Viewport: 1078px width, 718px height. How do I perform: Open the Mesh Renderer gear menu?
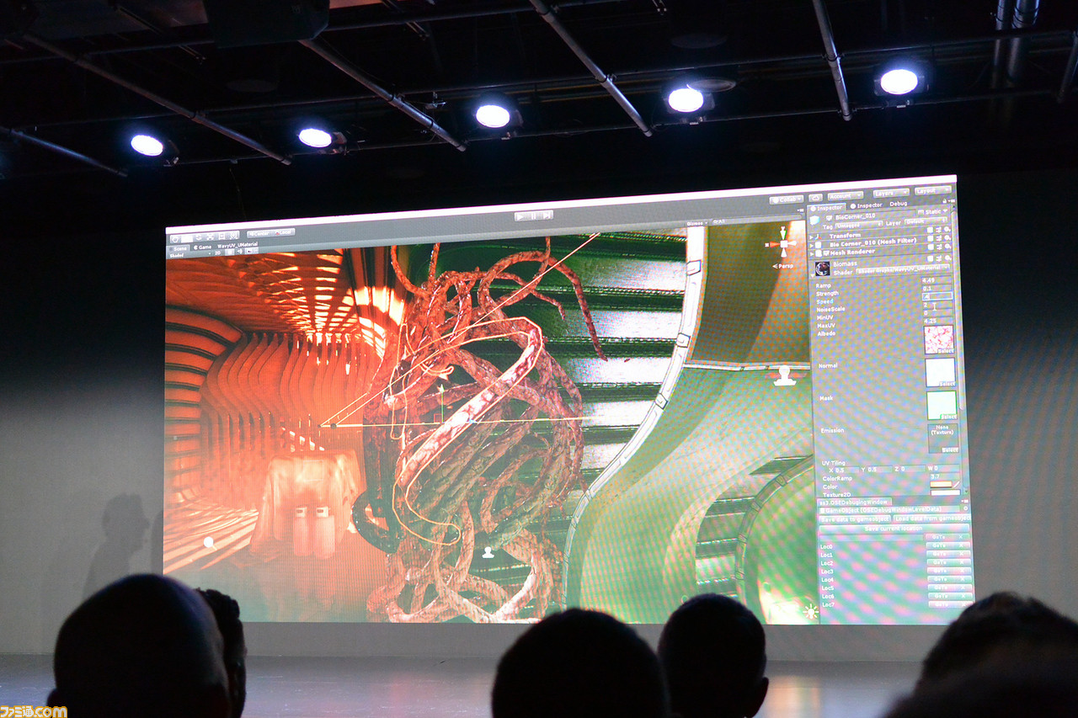click(947, 246)
